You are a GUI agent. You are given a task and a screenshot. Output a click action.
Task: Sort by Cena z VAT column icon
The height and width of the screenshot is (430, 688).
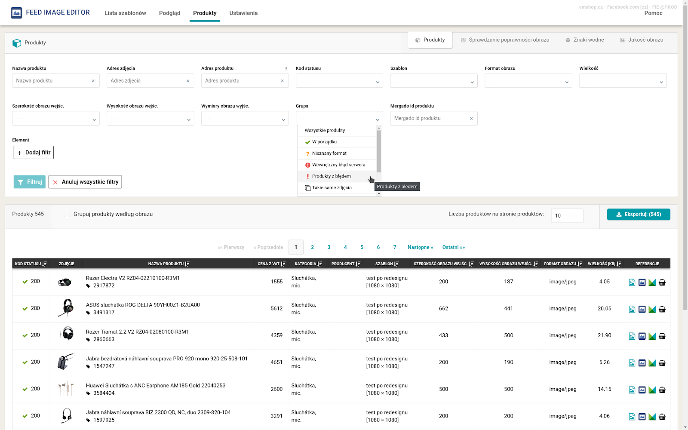point(283,264)
